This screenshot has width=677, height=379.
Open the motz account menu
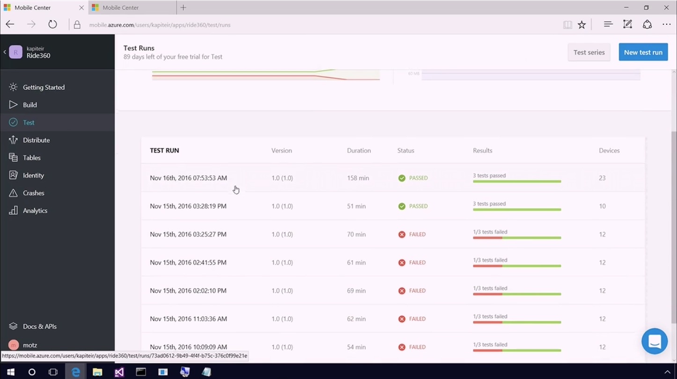click(x=30, y=345)
